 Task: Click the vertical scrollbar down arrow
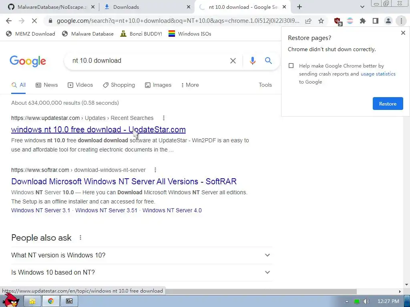coord(406,285)
